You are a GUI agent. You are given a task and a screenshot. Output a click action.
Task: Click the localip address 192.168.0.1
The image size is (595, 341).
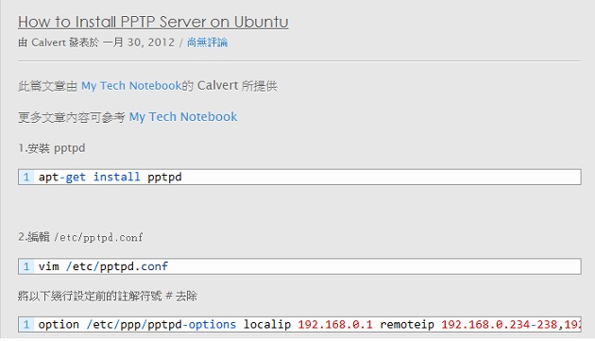coord(335,324)
